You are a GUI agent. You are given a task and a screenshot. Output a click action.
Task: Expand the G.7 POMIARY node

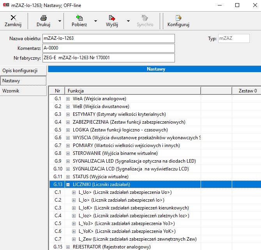[x=68, y=145]
